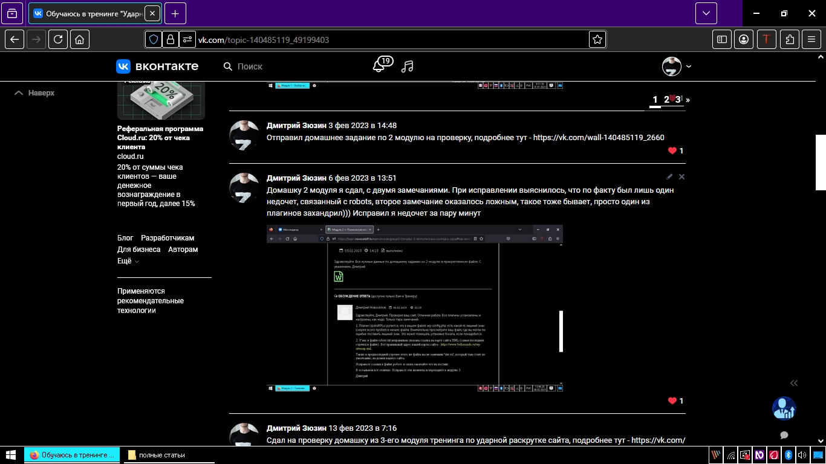This screenshot has width=826, height=464.
Task: Open Bluetooth tray icon
Action: click(788, 455)
